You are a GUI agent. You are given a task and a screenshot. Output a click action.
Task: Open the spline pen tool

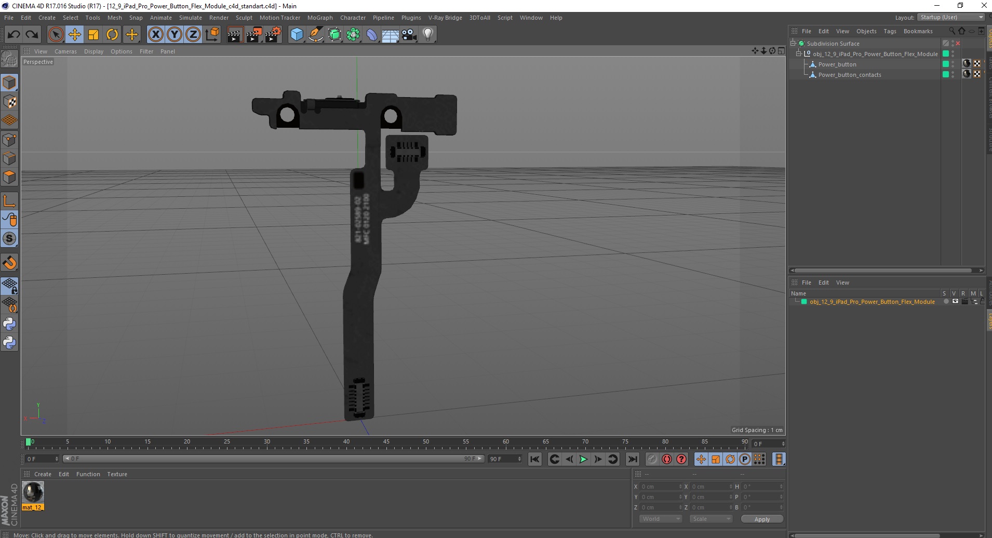tap(315, 35)
